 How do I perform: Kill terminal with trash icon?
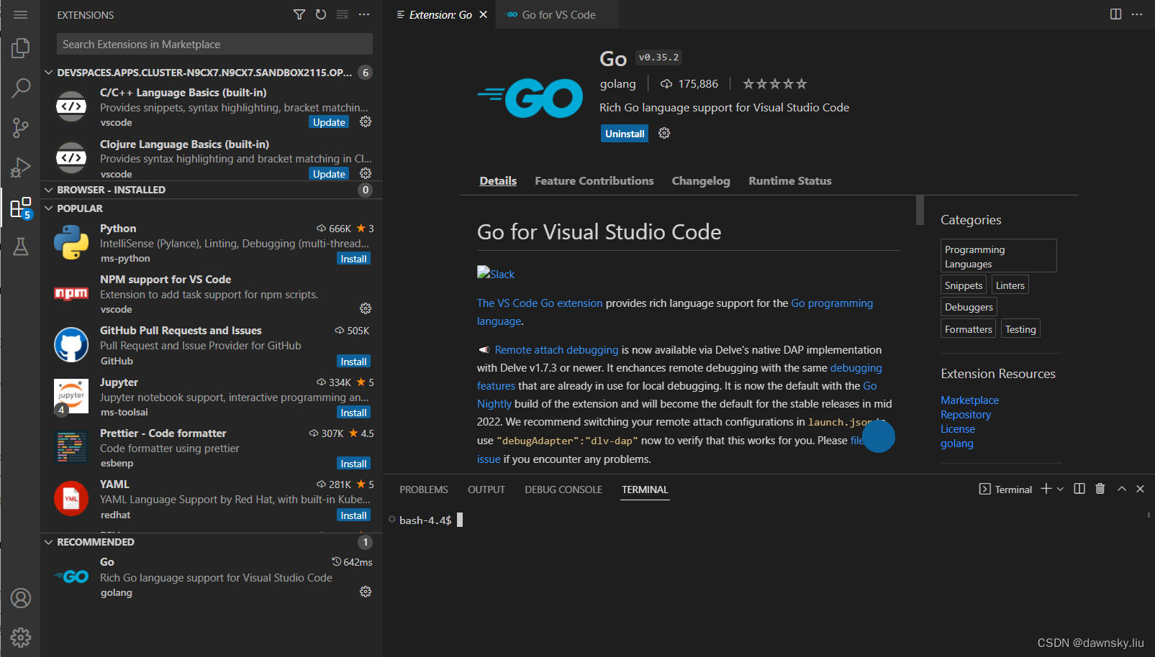tap(1100, 489)
